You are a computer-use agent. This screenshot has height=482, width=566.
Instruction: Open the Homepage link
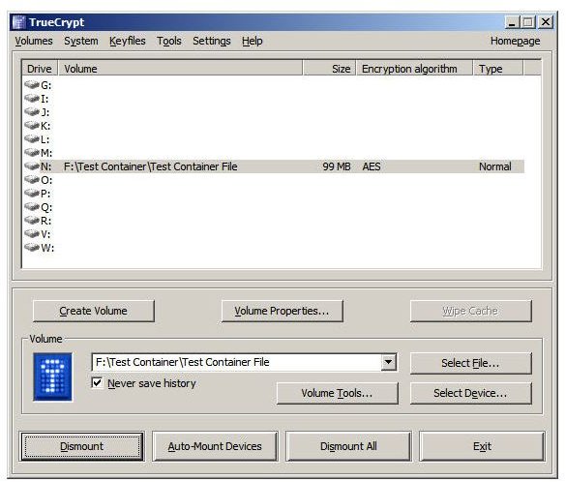click(515, 41)
